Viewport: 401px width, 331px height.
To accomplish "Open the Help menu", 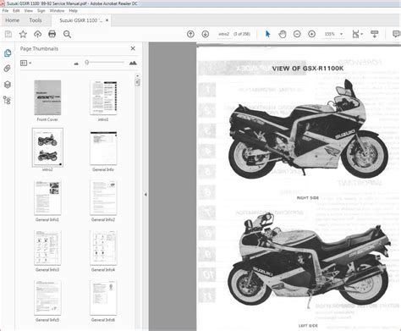I will pos(73,11).
